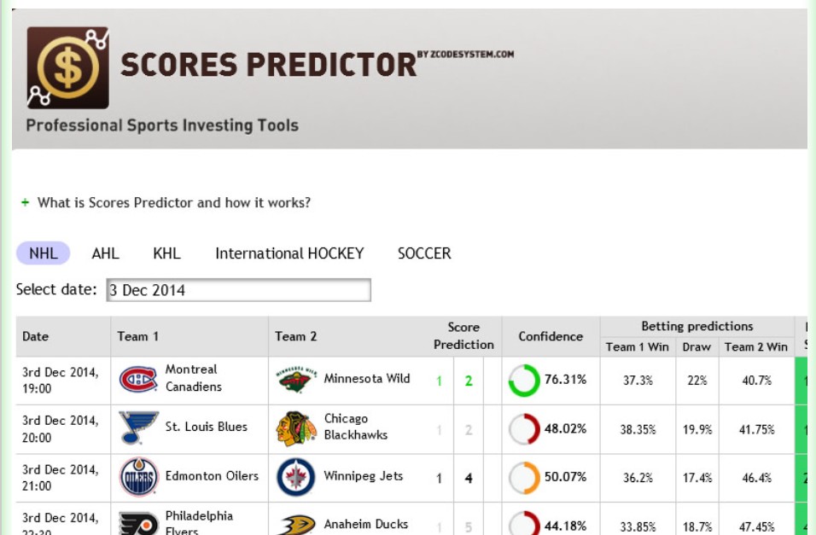
Task: Open the SOCCER predictions tab
Action: (424, 253)
